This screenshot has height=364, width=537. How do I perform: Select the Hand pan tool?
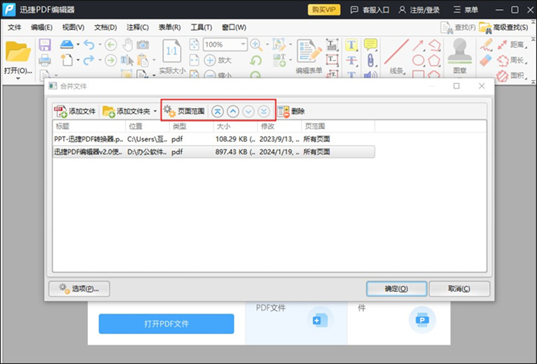pos(128,45)
